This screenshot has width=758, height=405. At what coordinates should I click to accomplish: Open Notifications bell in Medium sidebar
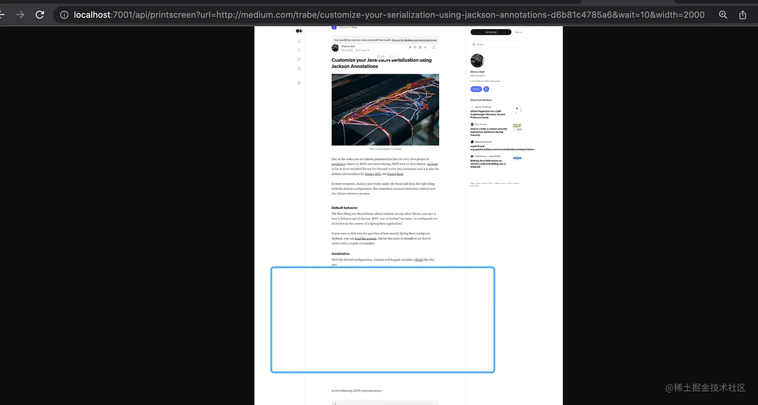[x=299, y=50]
